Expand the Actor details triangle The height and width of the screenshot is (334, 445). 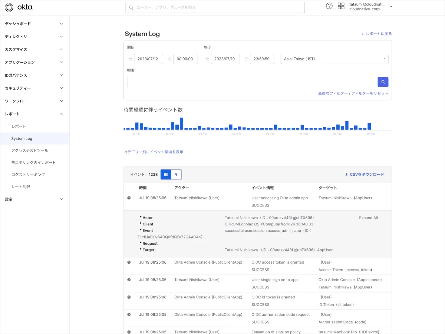[x=141, y=218]
